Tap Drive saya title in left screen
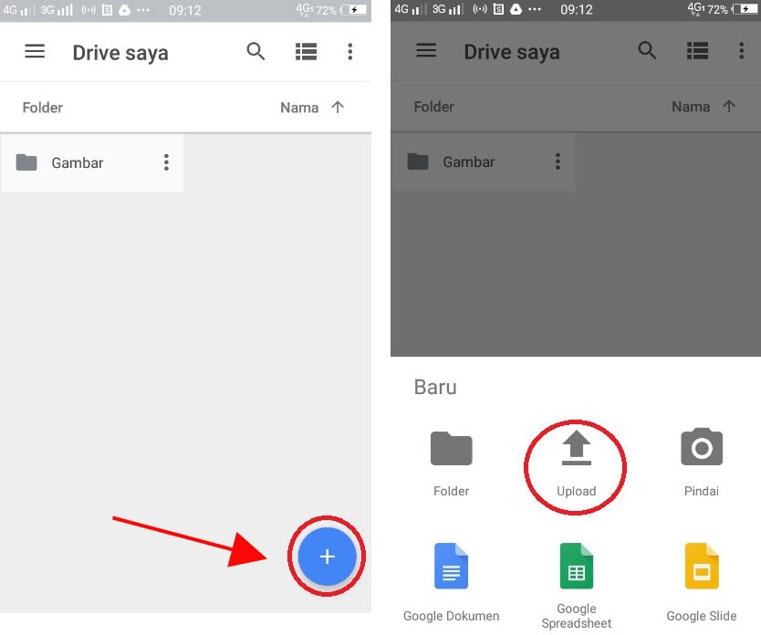This screenshot has height=635, width=761. (x=120, y=53)
